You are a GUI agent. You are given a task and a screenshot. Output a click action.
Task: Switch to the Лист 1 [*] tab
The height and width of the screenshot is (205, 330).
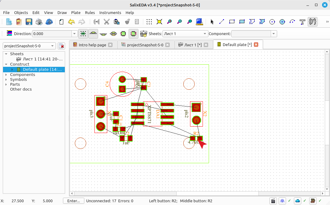pyautogui.click(x=193, y=45)
